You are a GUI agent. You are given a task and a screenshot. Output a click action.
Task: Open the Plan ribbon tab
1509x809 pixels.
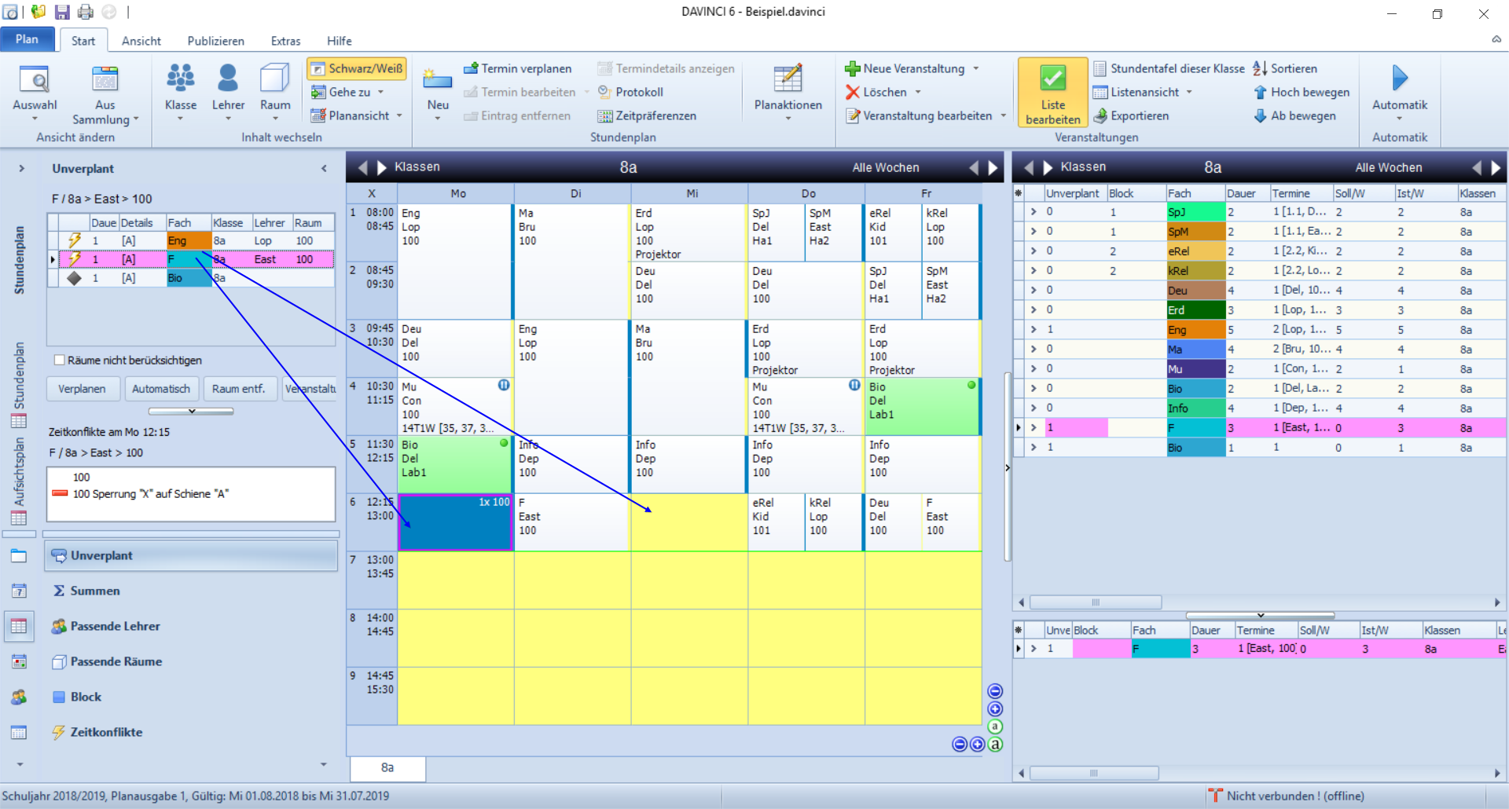pyautogui.click(x=27, y=39)
